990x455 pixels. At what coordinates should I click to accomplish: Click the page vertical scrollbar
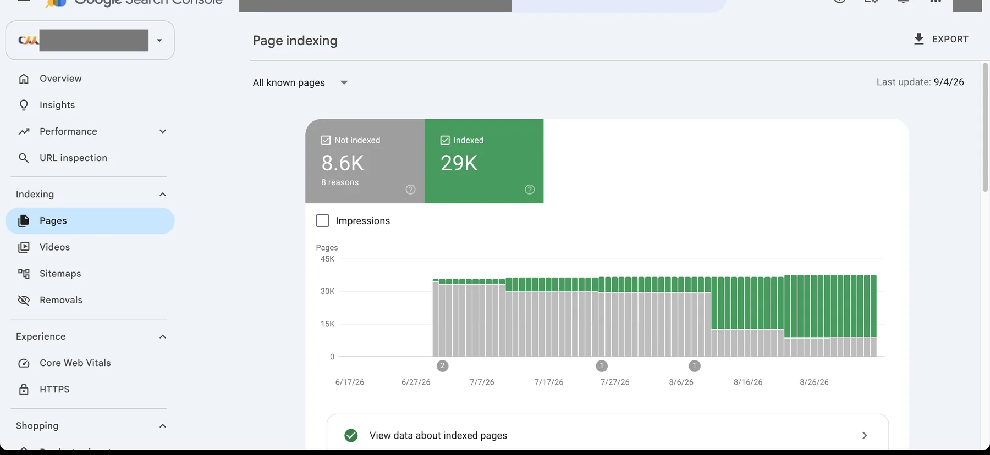(985, 127)
